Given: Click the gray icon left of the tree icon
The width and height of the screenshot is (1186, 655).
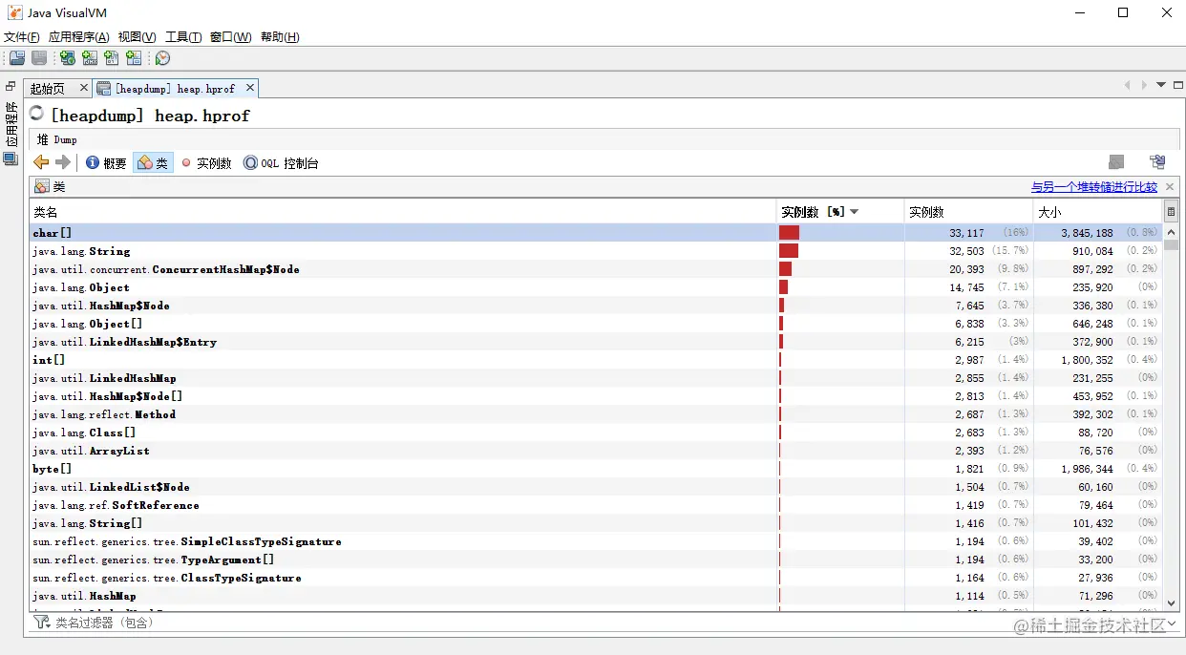Looking at the screenshot, I should (x=1116, y=162).
